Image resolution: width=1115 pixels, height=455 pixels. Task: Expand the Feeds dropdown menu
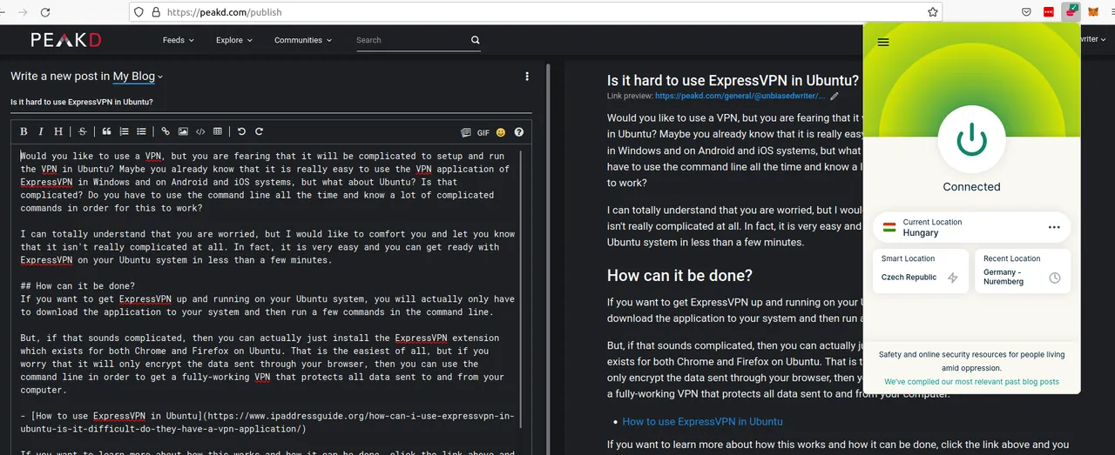pos(178,40)
